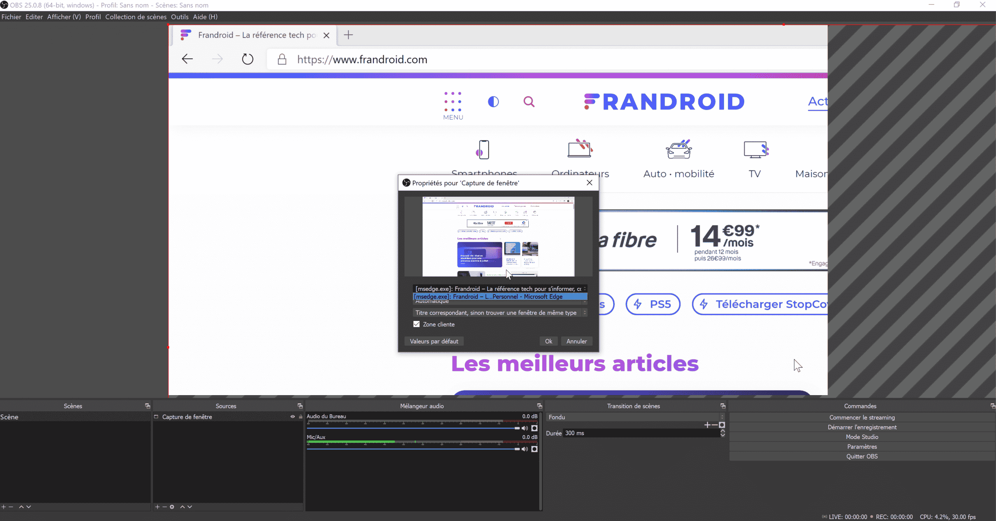Viewport: 996px width, 521px height.
Task: Move source down in the Sources panel
Action: (190, 507)
